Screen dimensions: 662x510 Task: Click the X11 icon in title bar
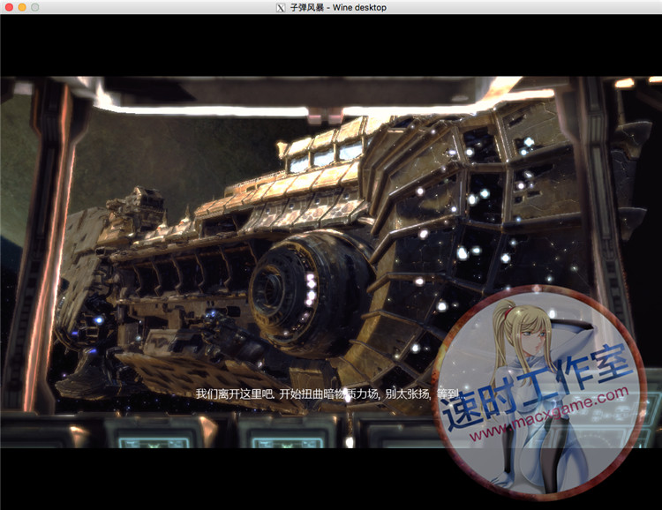tap(281, 8)
